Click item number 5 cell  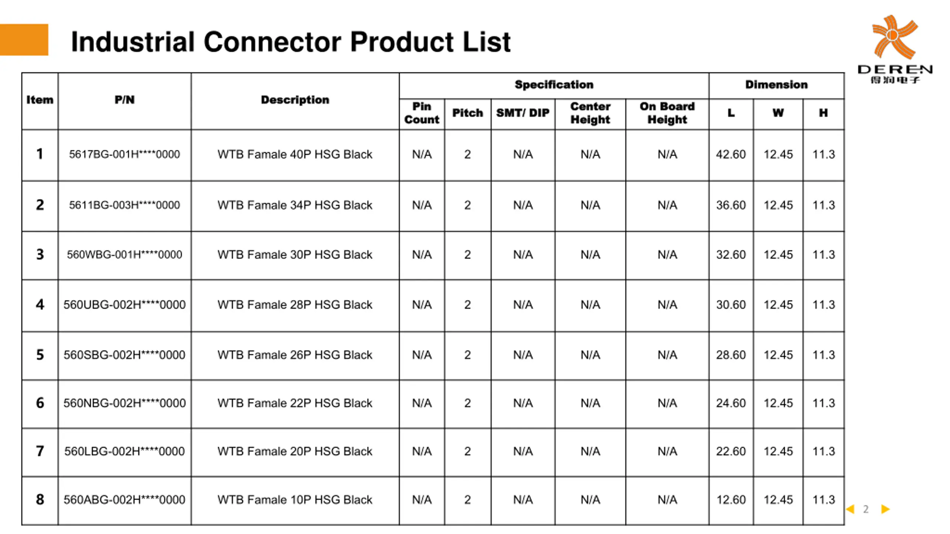pyautogui.click(x=40, y=355)
